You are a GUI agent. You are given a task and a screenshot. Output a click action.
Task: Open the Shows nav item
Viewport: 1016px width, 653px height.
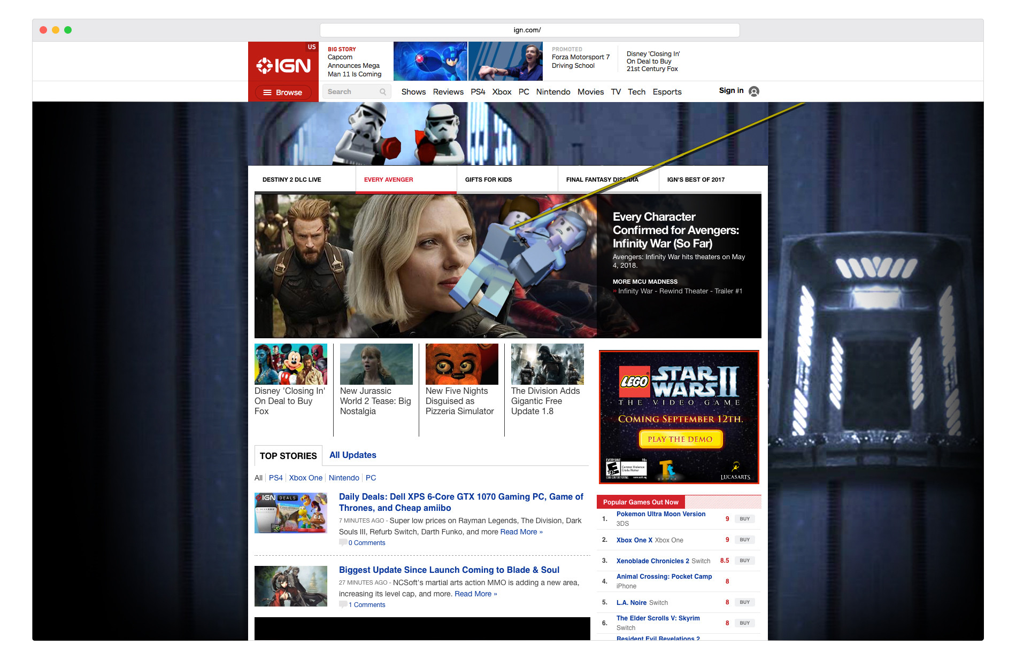413,92
